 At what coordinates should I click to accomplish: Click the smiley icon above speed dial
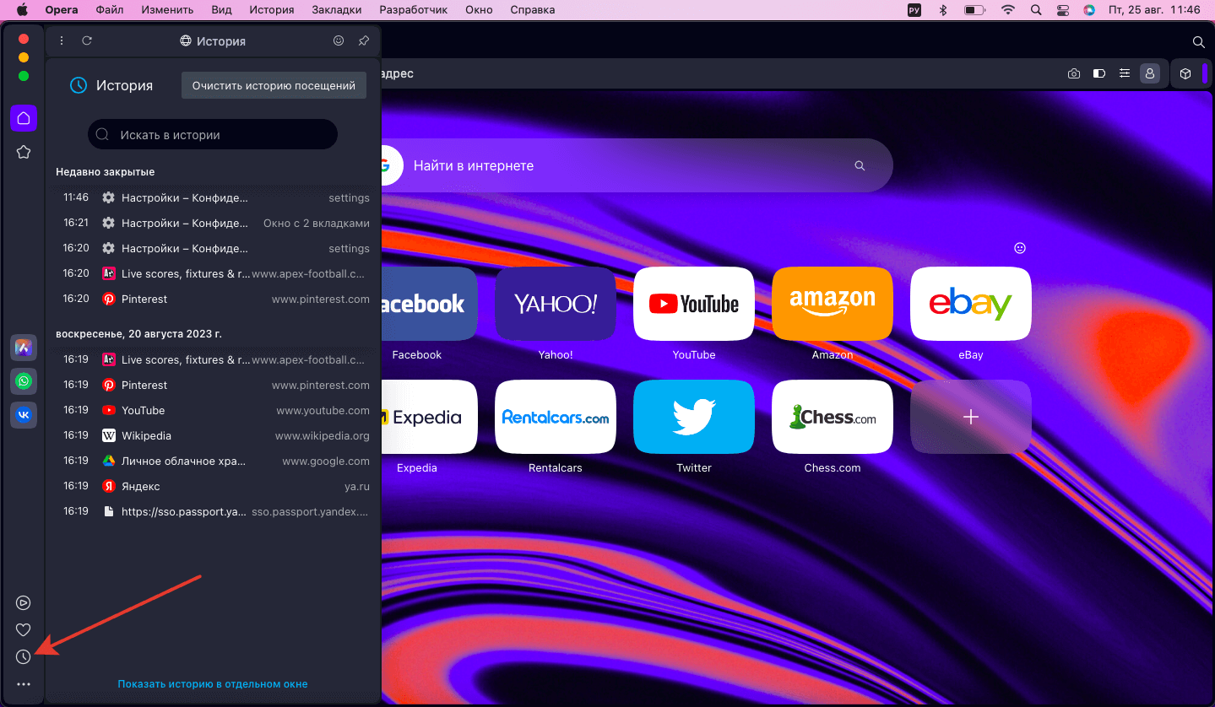pos(1020,248)
